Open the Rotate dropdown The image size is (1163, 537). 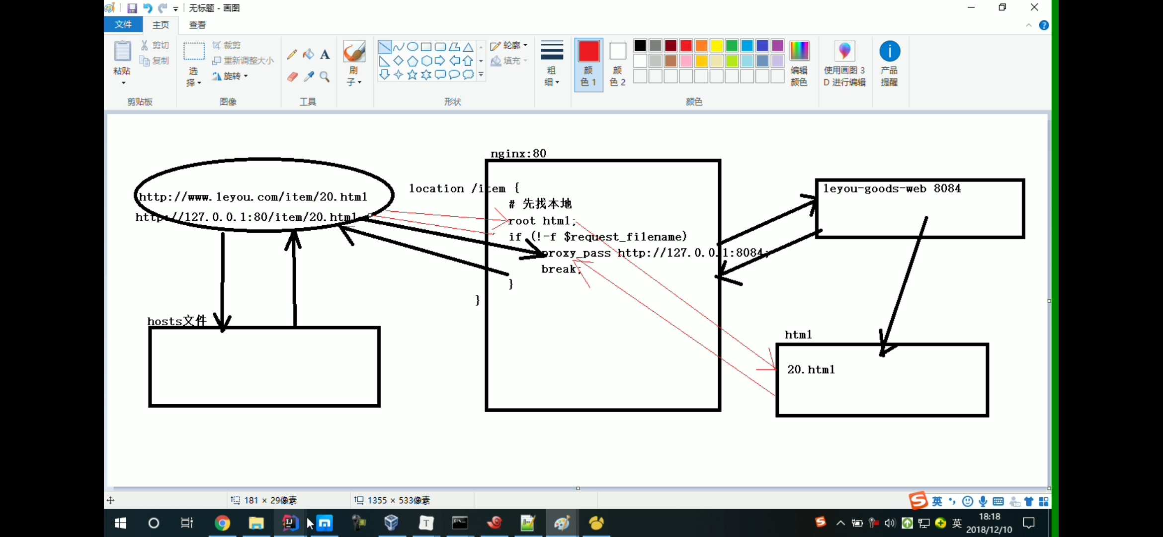230,76
